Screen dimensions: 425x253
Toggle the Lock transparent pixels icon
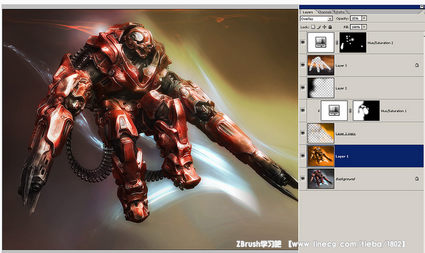click(x=313, y=27)
